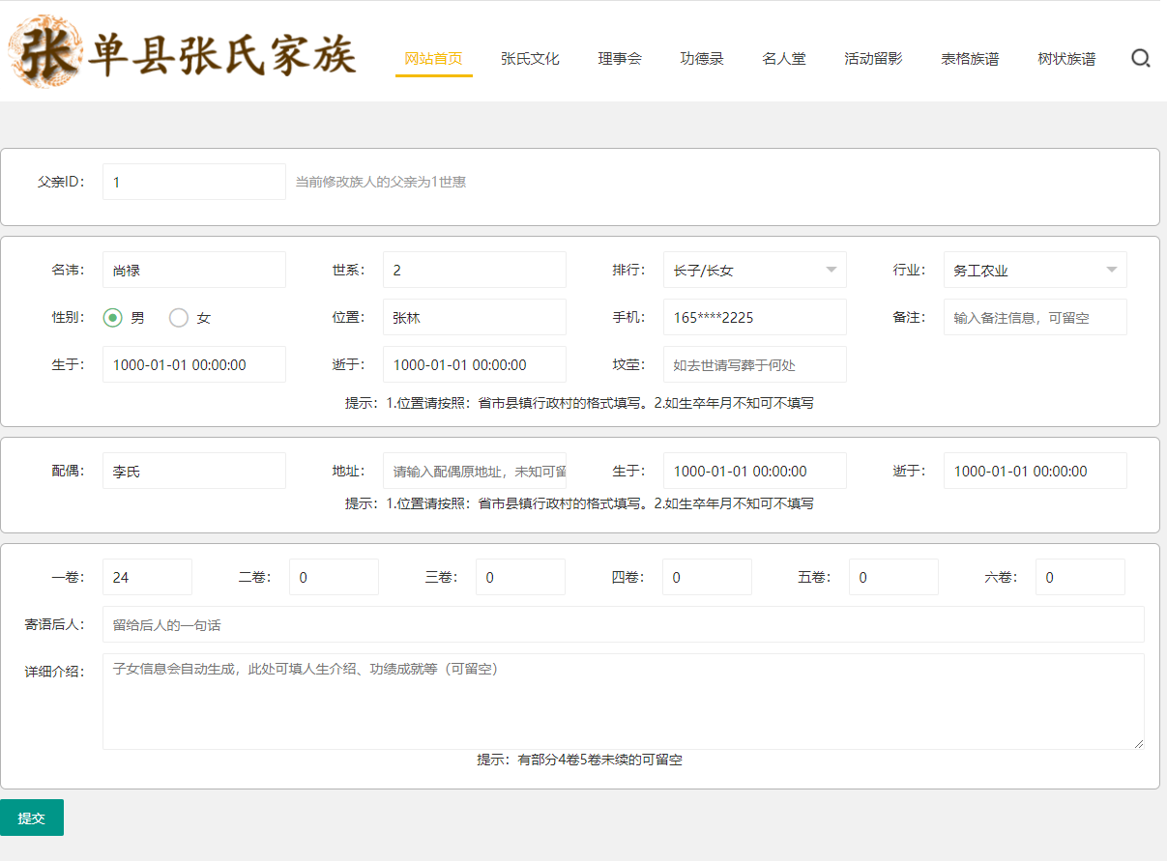Click the spouse's 逝于 death date field
This screenshot has height=861, width=1167.
tap(1036, 471)
